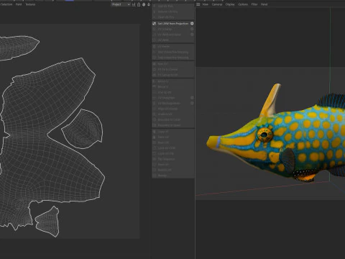Click the small UV island at bottom

[x=48, y=222]
